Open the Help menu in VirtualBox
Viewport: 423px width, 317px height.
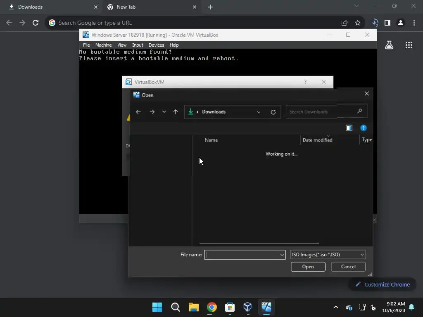tap(174, 45)
